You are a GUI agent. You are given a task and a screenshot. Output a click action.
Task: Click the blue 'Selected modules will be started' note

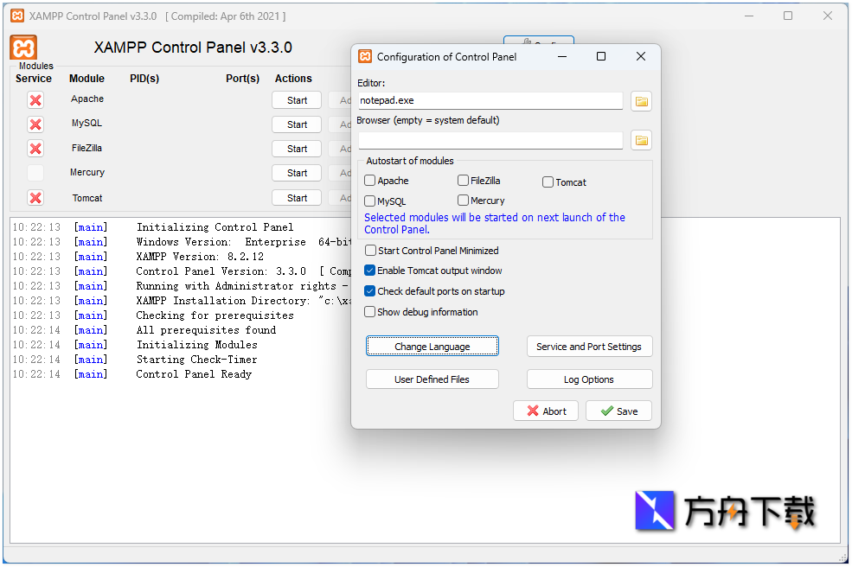495,223
